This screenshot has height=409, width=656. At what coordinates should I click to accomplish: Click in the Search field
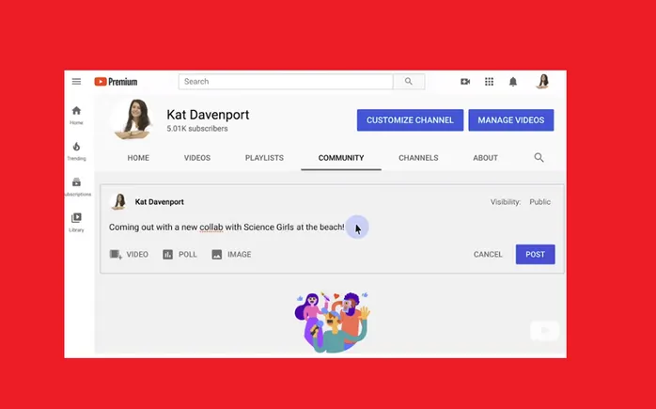pos(286,82)
